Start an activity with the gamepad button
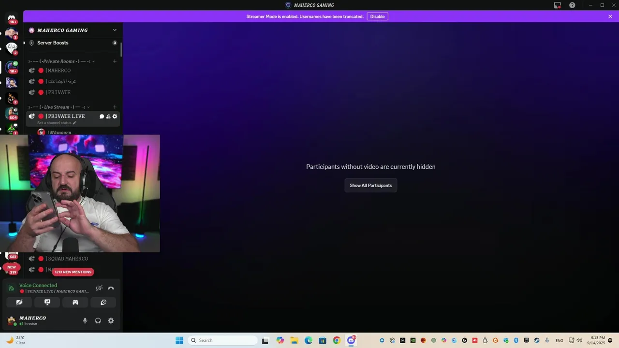The image size is (619, 348). click(75, 302)
